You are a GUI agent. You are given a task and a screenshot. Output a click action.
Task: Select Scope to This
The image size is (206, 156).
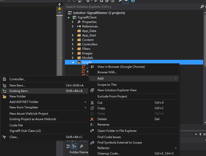(134, 85)
